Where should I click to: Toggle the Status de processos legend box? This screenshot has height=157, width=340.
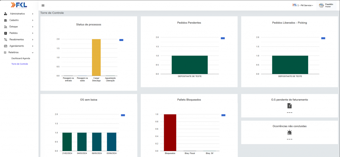pos(121,40)
